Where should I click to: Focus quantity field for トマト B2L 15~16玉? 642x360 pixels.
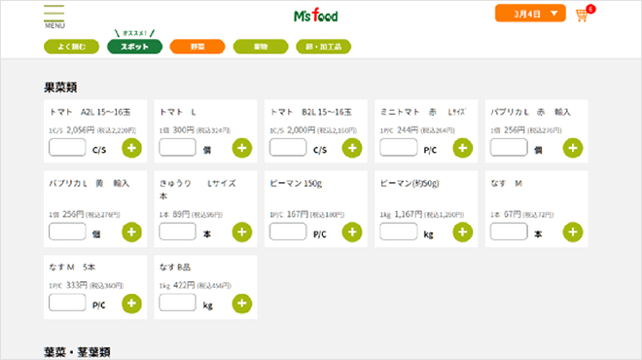pyautogui.click(x=288, y=148)
